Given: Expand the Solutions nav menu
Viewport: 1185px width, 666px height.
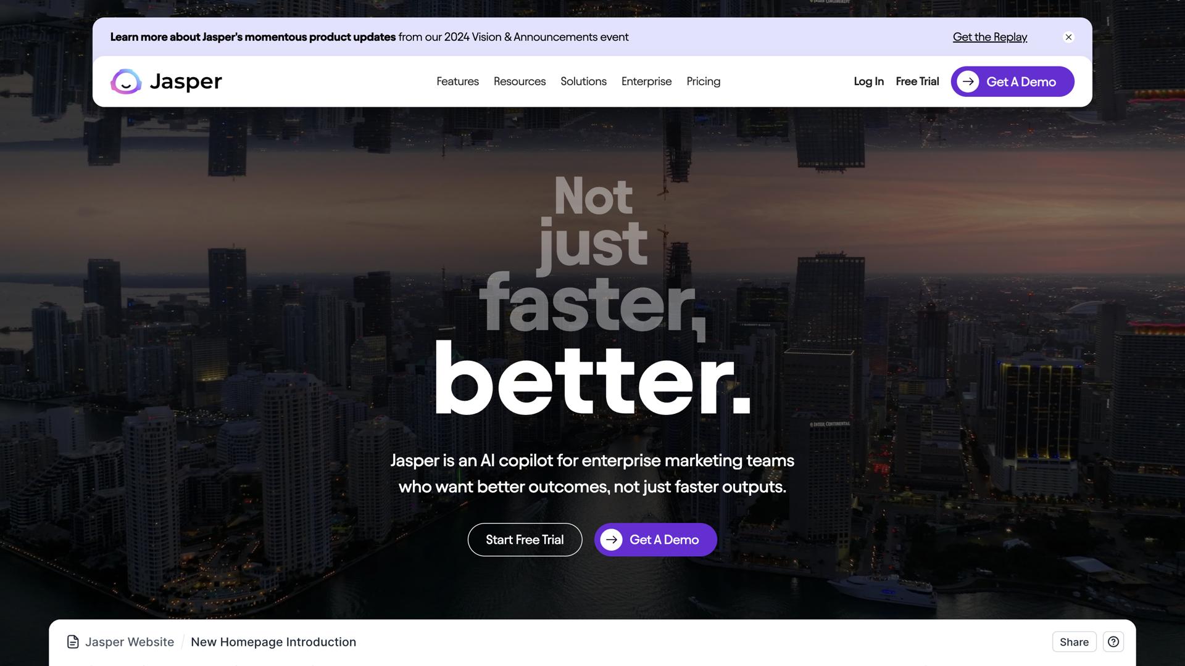Looking at the screenshot, I should click(x=583, y=81).
